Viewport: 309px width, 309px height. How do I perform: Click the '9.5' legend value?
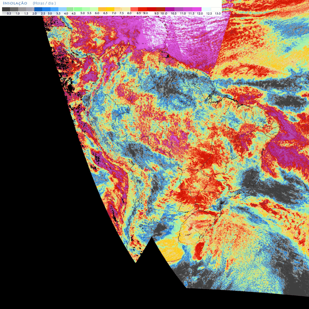pyautogui.click(x=157, y=14)
